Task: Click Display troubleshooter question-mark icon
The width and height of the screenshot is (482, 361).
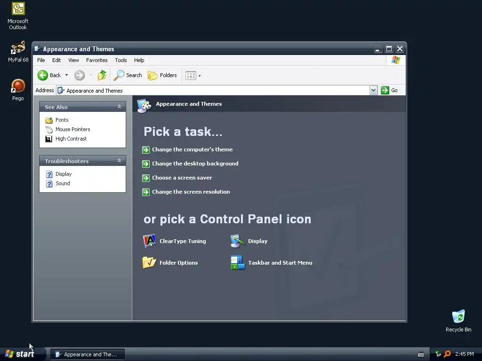Action: (49, 174)
